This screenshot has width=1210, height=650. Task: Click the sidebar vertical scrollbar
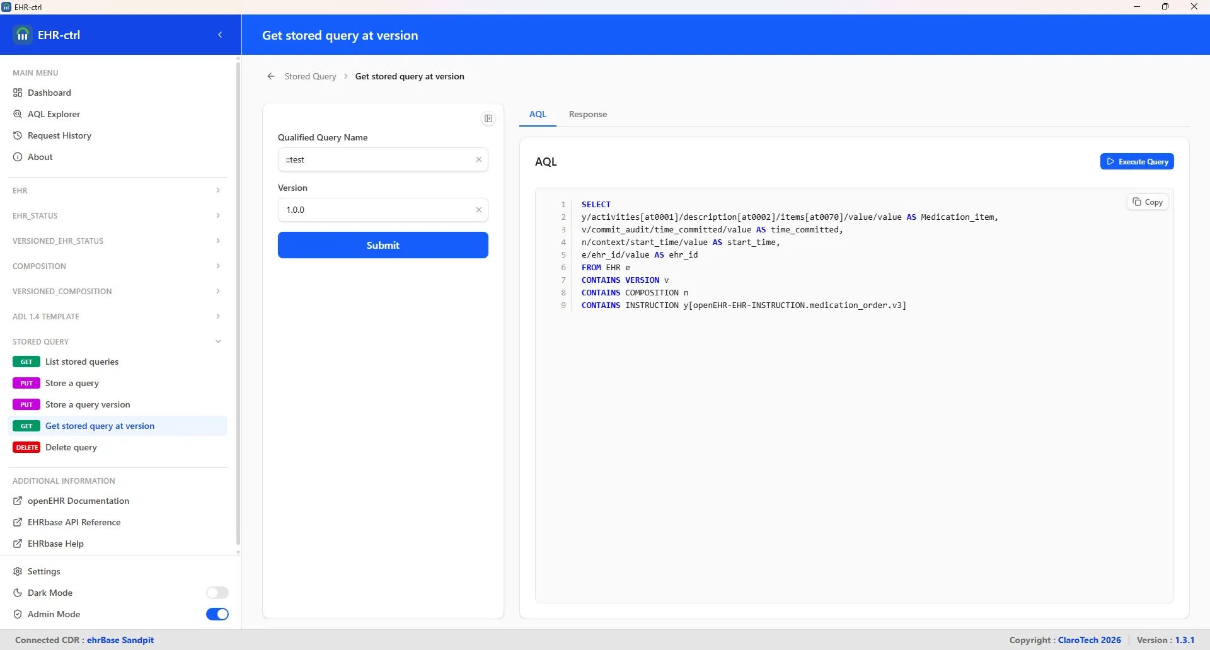238,302
